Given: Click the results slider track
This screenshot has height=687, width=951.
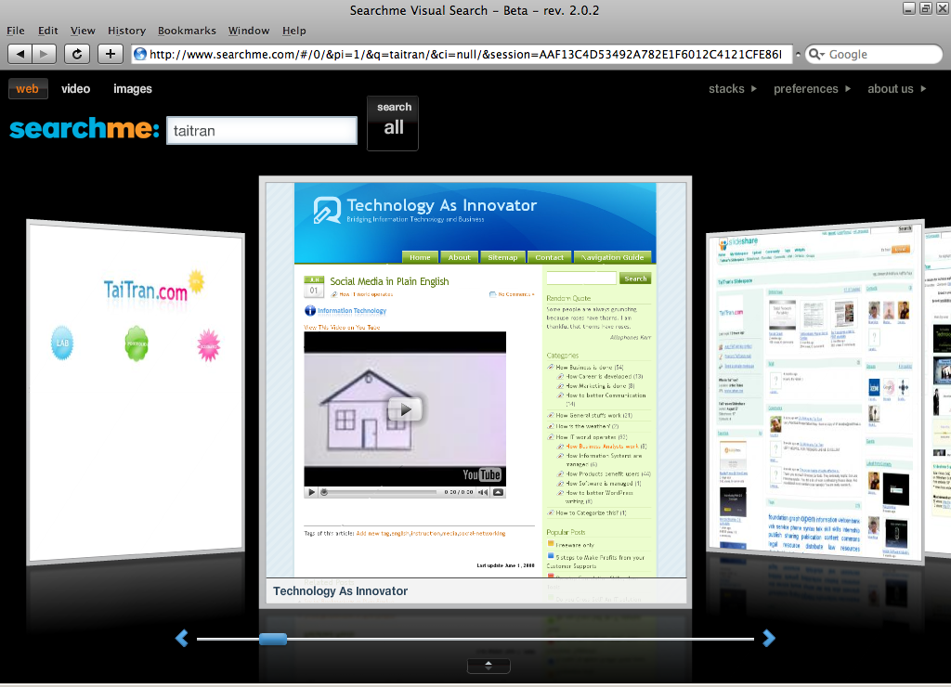Looking at the screenshot, I should coord(475,639).
